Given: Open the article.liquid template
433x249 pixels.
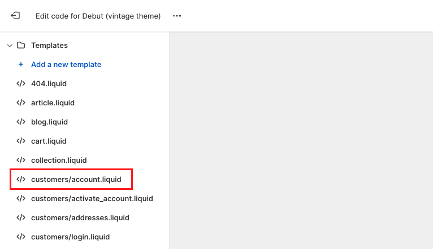Looking at the screenshot, I should tap(53, 103).
